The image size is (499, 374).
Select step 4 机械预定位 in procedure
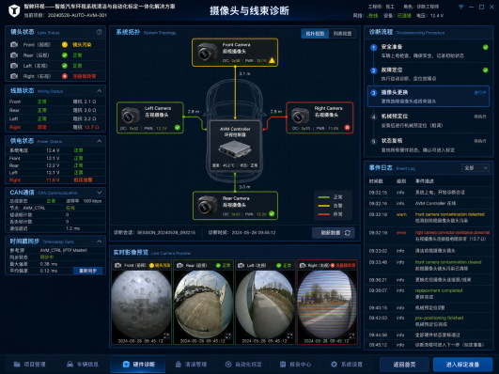click(x=429, y=120)
